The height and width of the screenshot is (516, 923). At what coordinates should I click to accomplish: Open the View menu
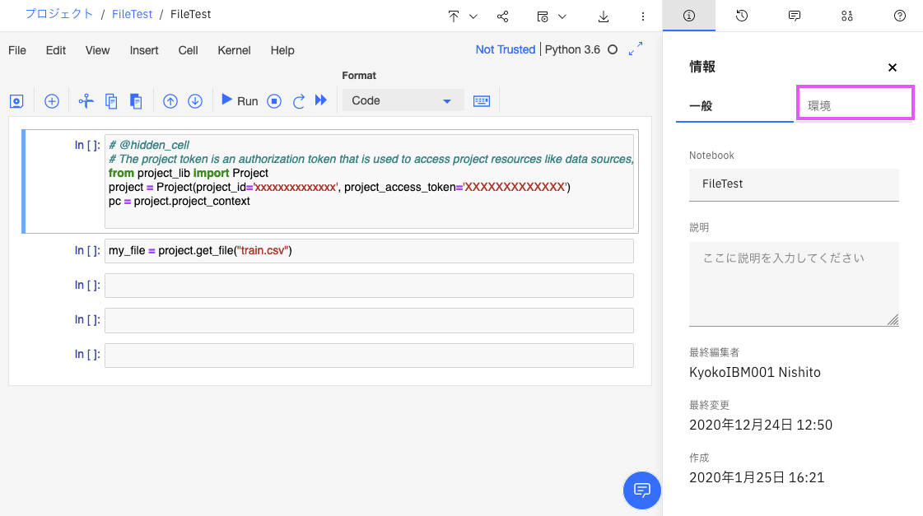pyautogui.click(x=97, y=50)
